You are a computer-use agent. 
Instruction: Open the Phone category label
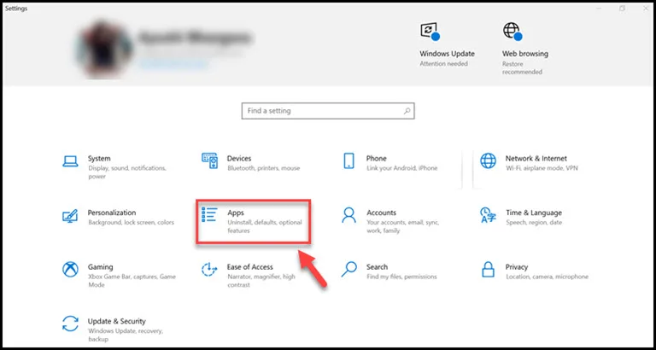(x=376, y=159)
